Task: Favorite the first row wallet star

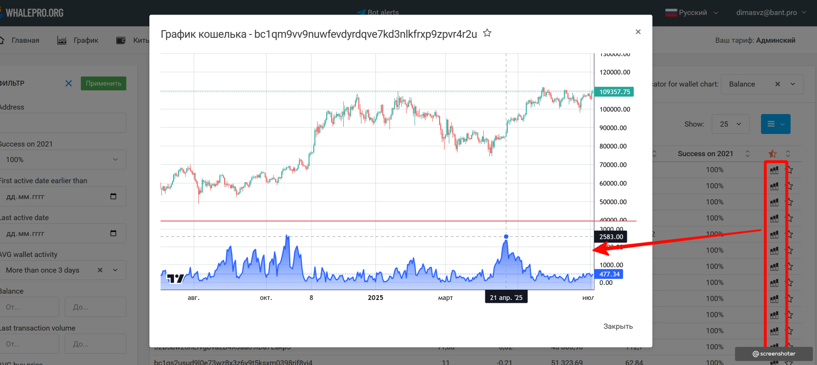Action: [x=789, y=170]
